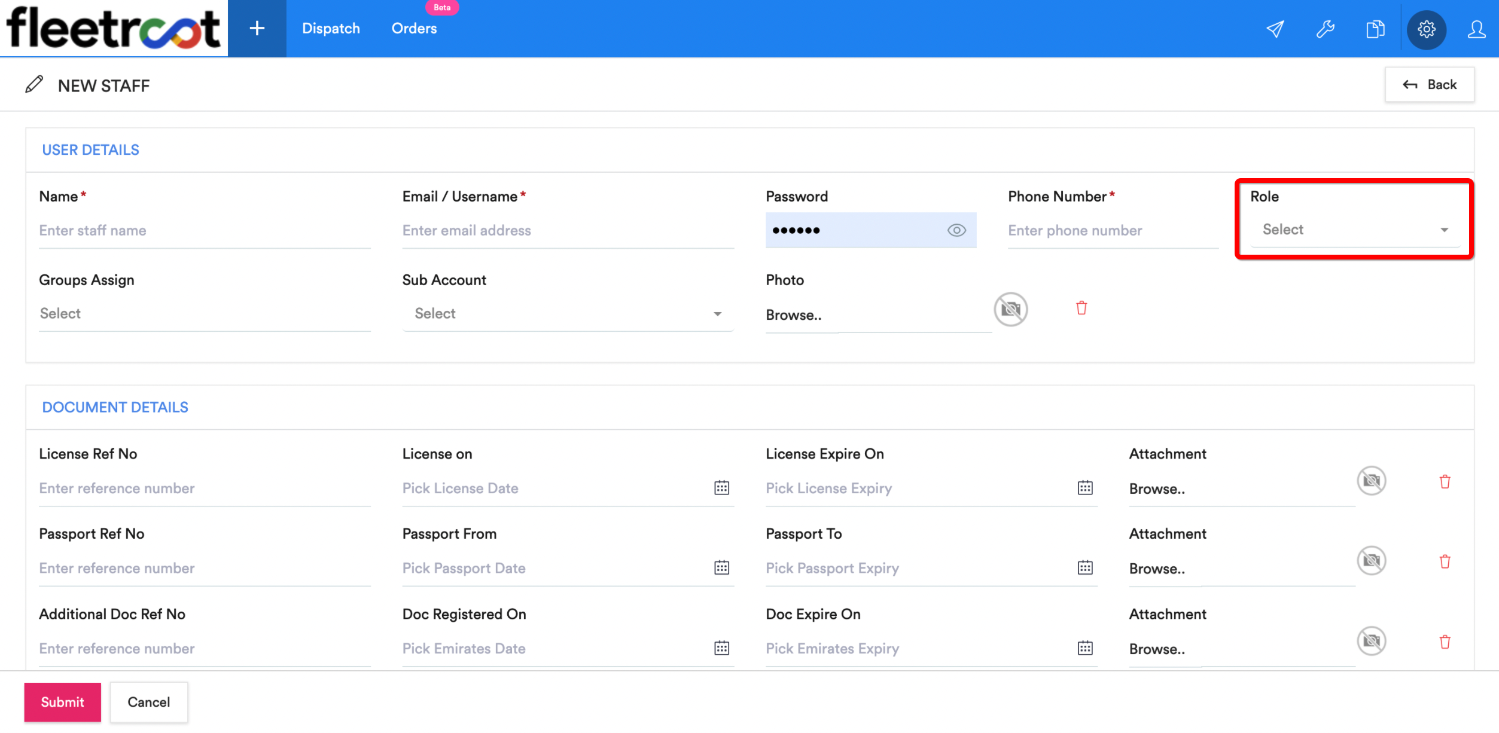Submit the new staff form
Viewport: 1499px width, 733px height.
pyautogui.click(x=62, y=702)
